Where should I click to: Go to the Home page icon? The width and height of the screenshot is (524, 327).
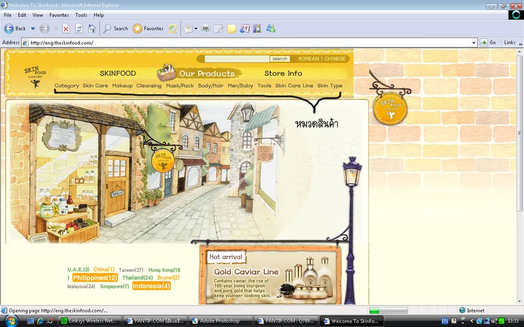(92, 29)
